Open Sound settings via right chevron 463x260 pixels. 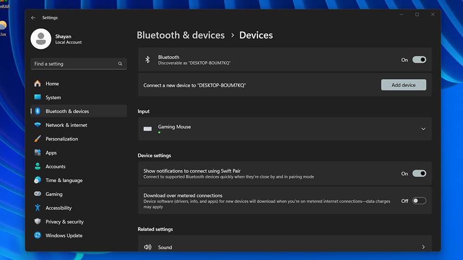pyautogui.click(x=423, y=247)
